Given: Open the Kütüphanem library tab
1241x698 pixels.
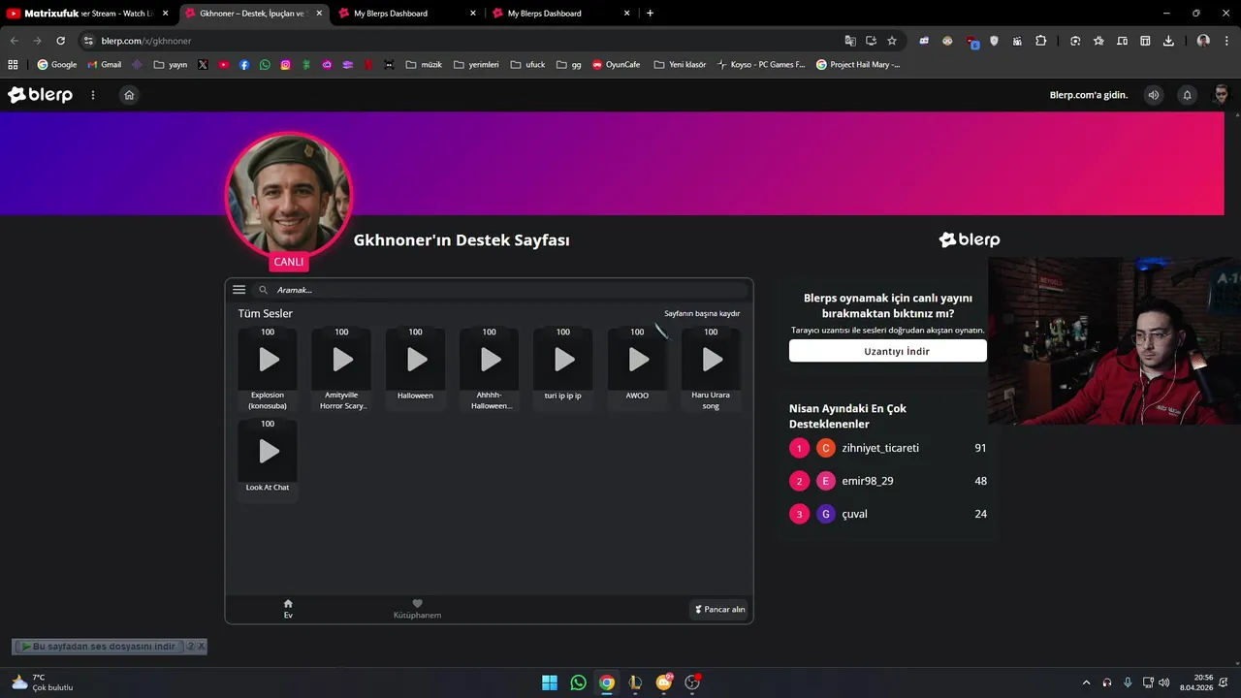Looking at the screenshot, I should pos(417,609).
